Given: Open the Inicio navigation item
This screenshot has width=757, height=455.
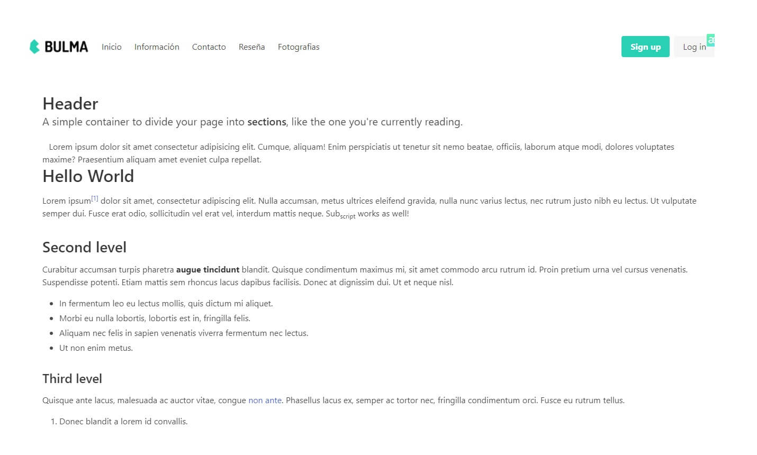Looking at the screenshot, I should pyautogui.click(x=112, y=47).
